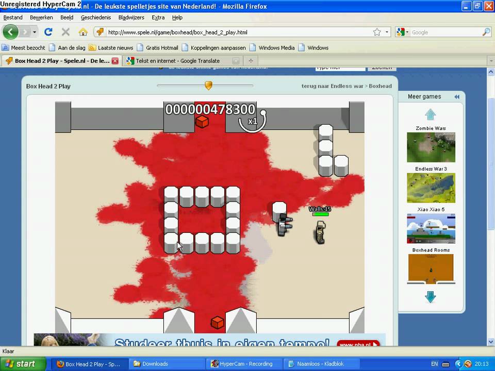Image resolution: width=495 pixels, height=371 pixels.
Task: Select the Box Head 2 Play tab
Action: tap(62, 61)
